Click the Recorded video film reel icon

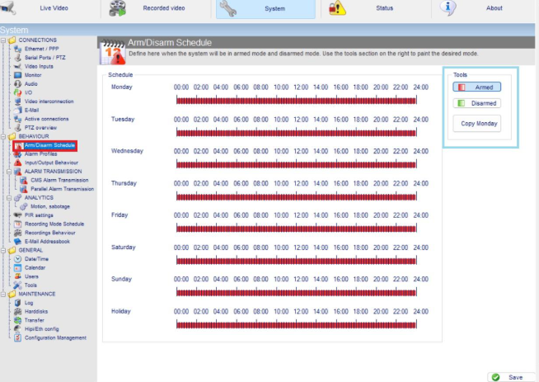(117, 8)
